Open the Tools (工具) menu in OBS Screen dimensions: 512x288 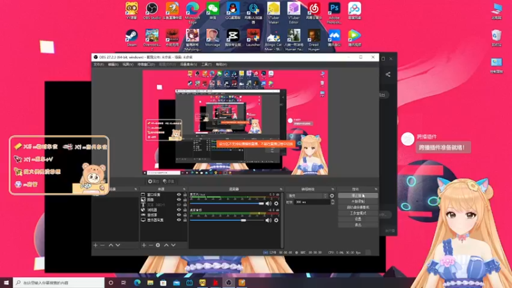pyautogui.click(x=206, y=65)
